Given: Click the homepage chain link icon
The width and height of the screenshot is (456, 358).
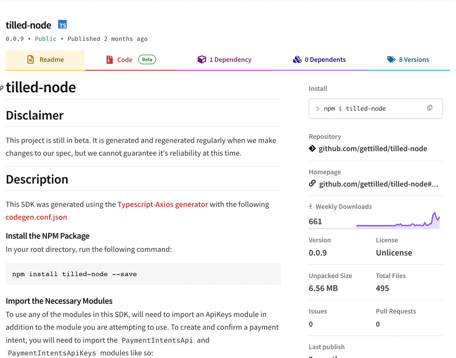Looking at the screenshot, I should 312,184.
